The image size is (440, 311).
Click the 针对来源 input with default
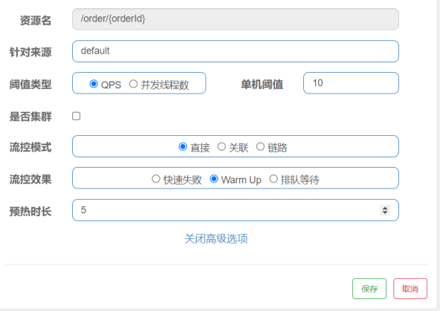point(236,51)
